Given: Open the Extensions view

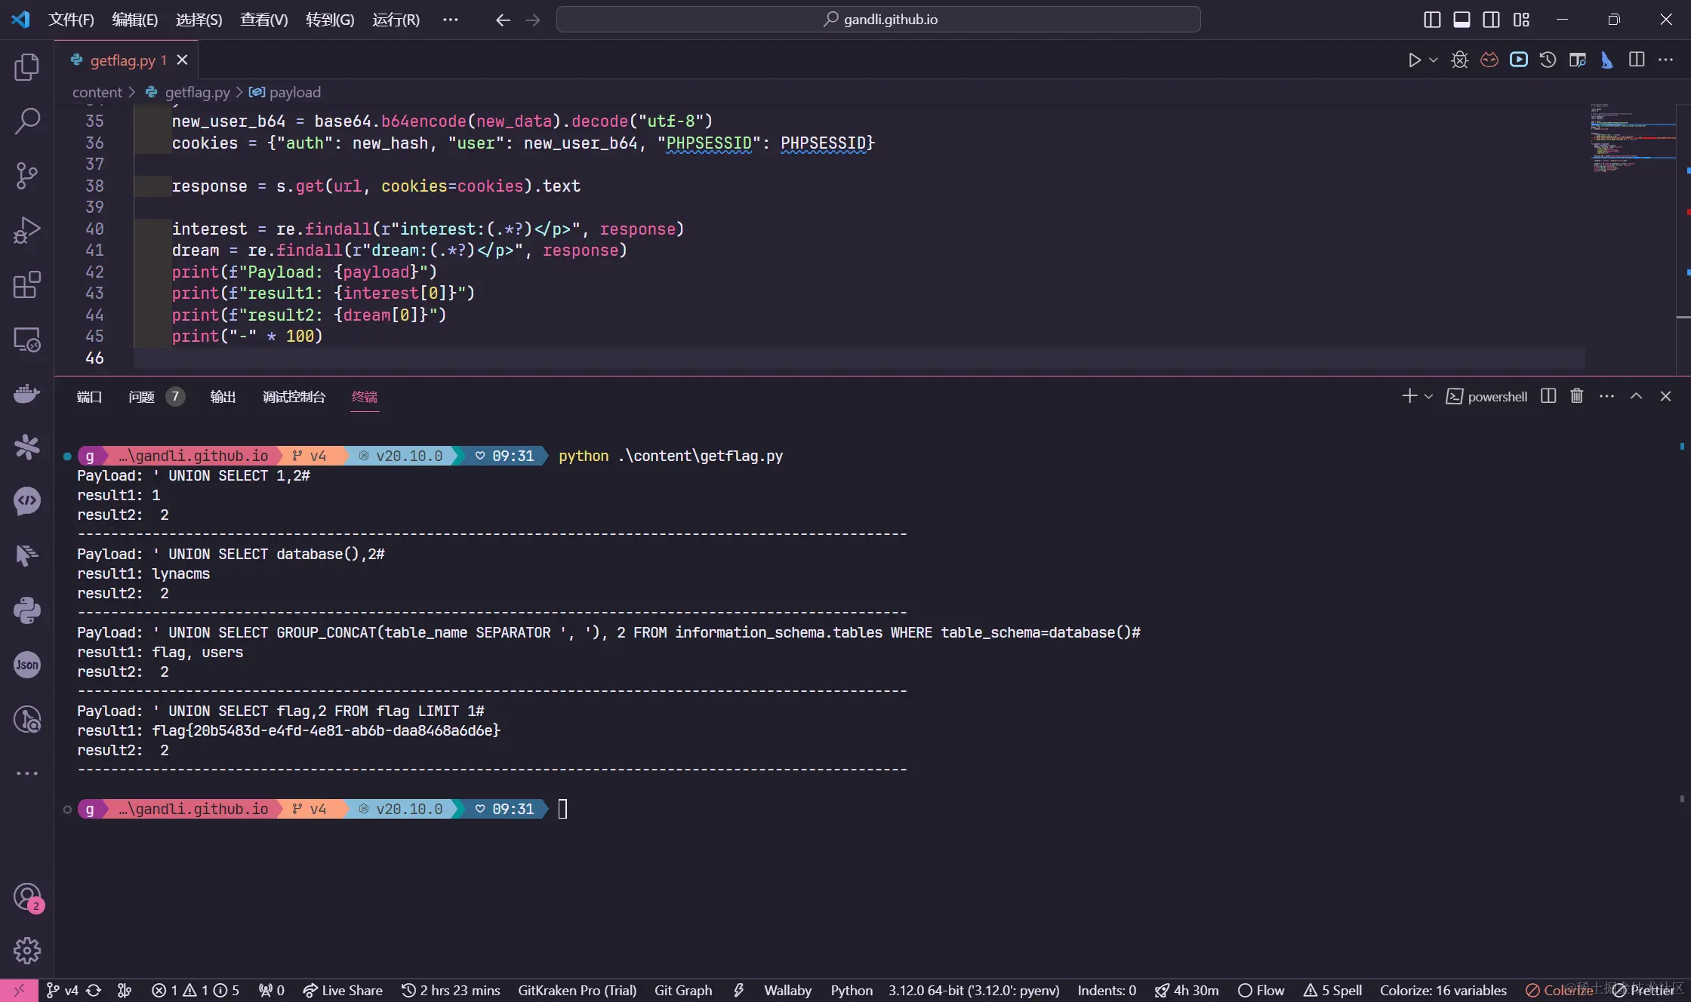Looking at the screenshot, I should pyautogui.click(x=27, y=284).
